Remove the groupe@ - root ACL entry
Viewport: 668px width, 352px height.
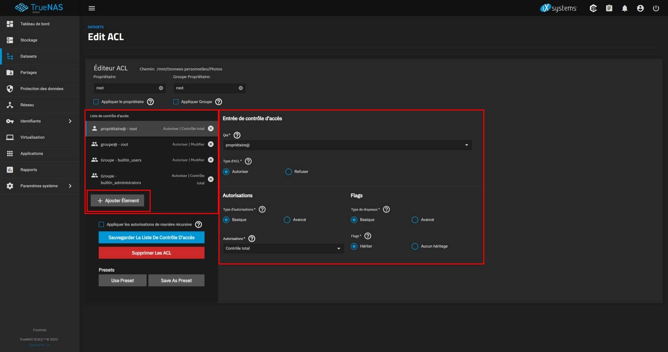coord(211,144)
